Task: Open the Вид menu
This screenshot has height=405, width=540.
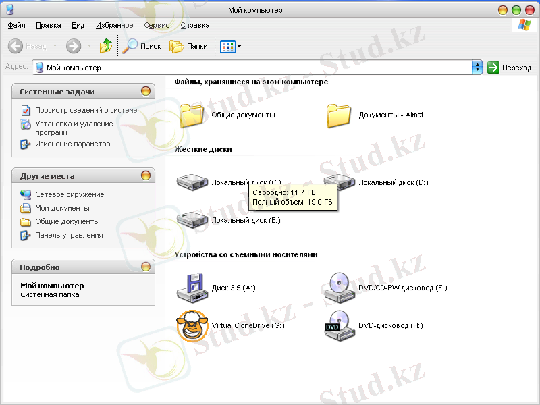Action: click(78, 25)
